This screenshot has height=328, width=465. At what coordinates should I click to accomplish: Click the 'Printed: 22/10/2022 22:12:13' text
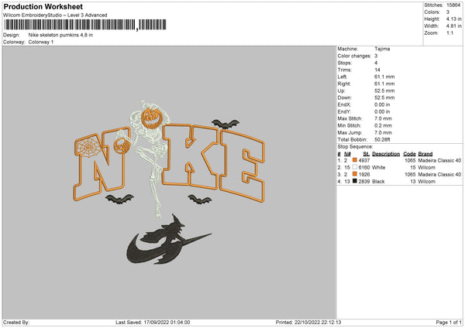pos(308,323)
